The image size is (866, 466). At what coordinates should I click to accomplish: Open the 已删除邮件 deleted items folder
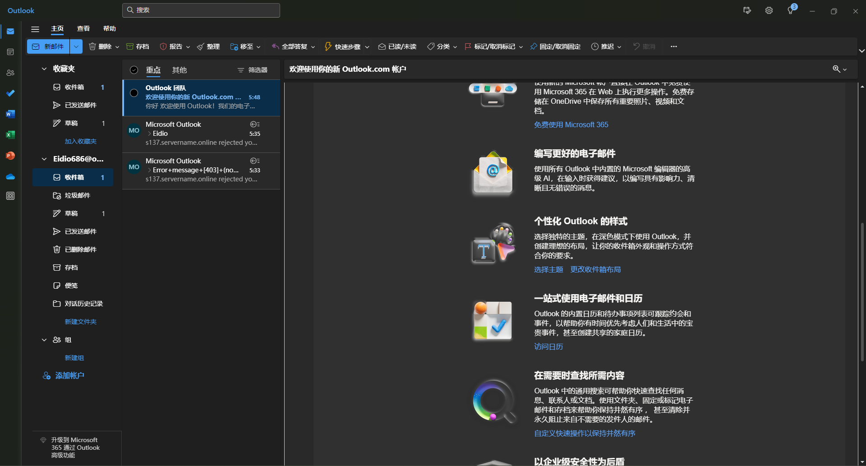[x=73, y=249]
